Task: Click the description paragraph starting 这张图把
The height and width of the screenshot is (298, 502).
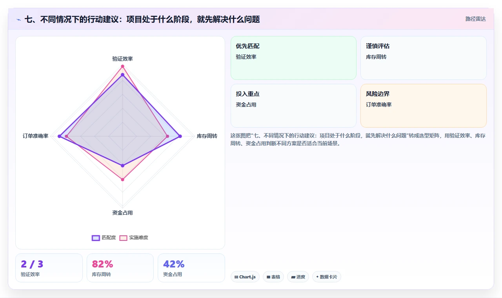Action: (358, 139)
